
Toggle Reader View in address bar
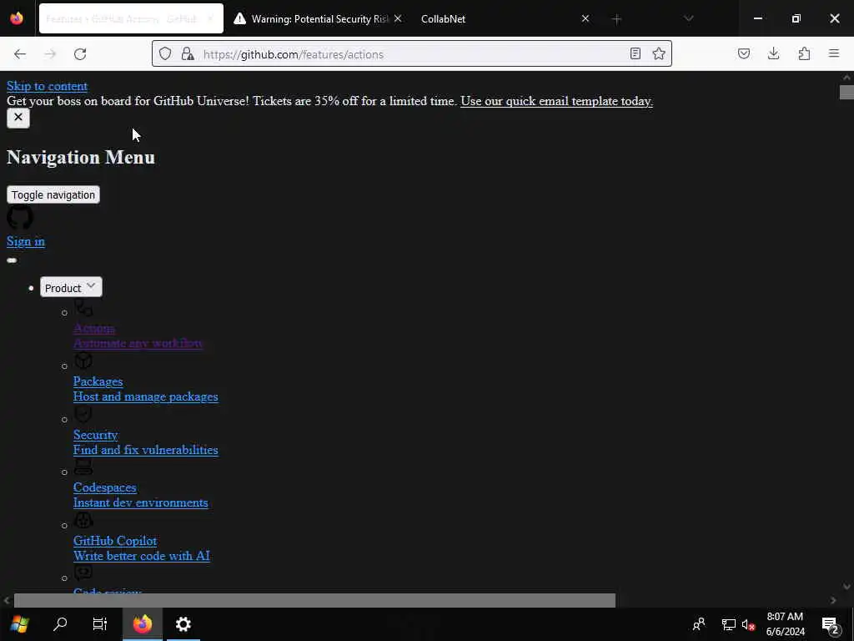635,53
